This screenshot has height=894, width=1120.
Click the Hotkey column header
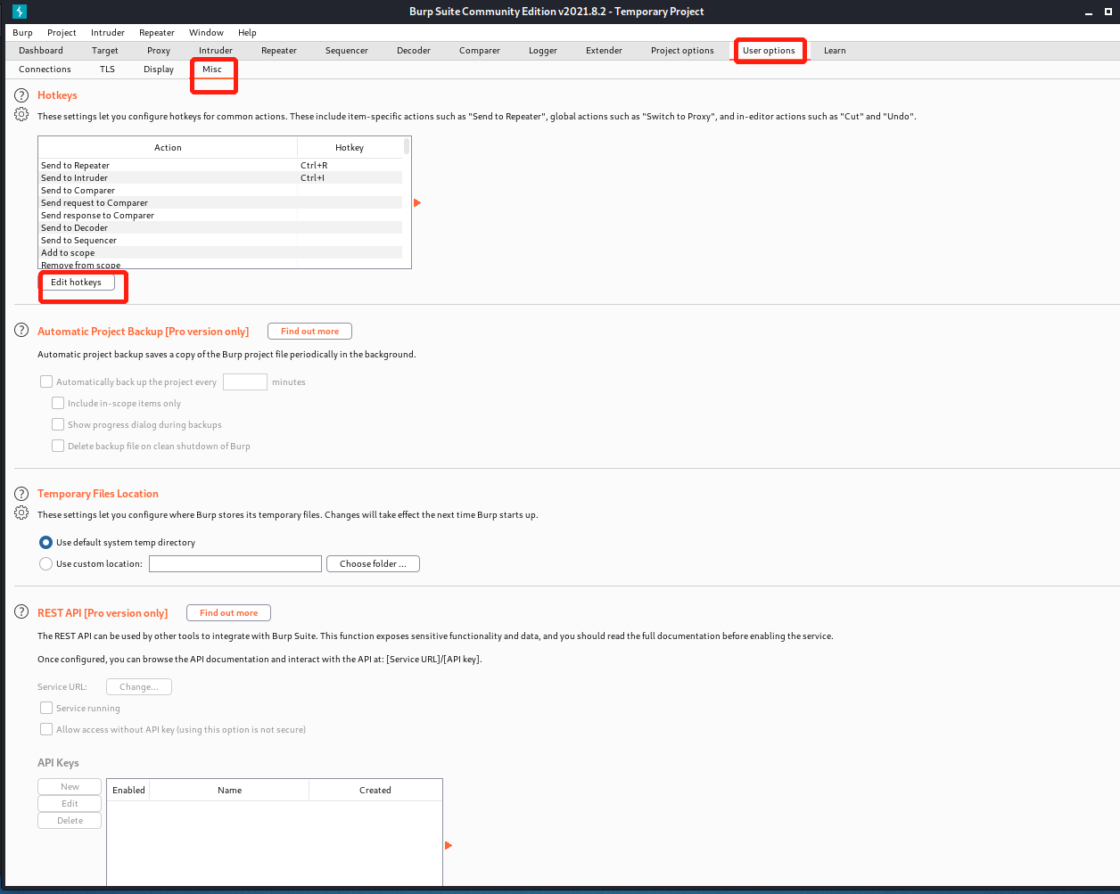(350, 148)
